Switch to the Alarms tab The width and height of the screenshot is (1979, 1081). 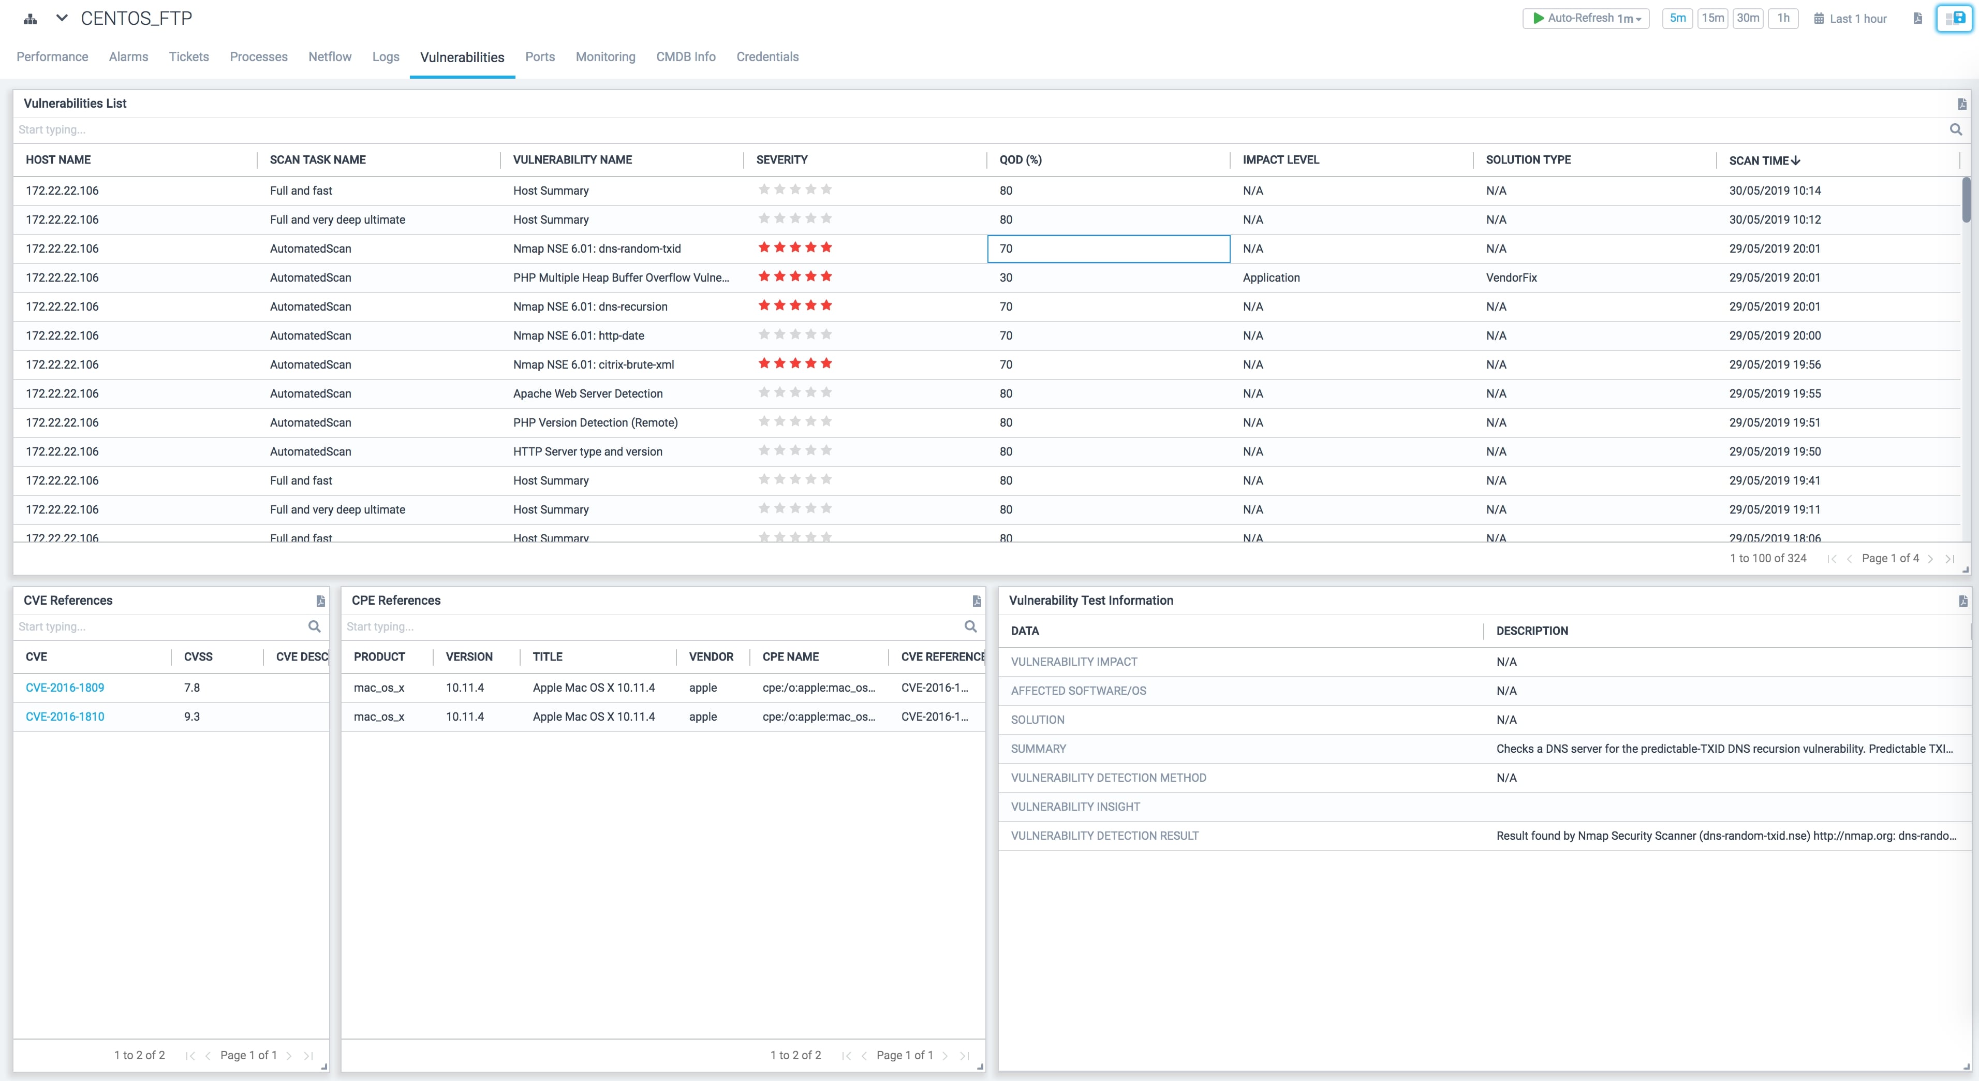128,57
